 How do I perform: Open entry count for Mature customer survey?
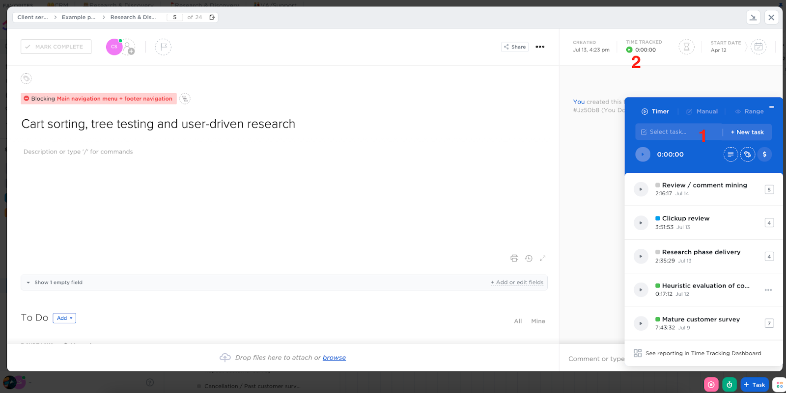(x=769, y=323)
